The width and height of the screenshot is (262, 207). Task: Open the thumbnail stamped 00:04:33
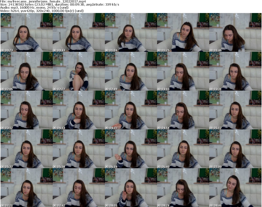pos(131,110)
